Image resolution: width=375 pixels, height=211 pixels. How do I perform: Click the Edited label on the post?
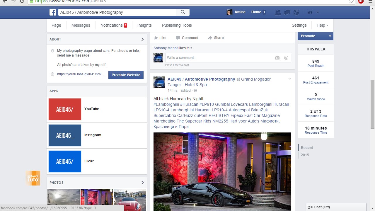185,91
